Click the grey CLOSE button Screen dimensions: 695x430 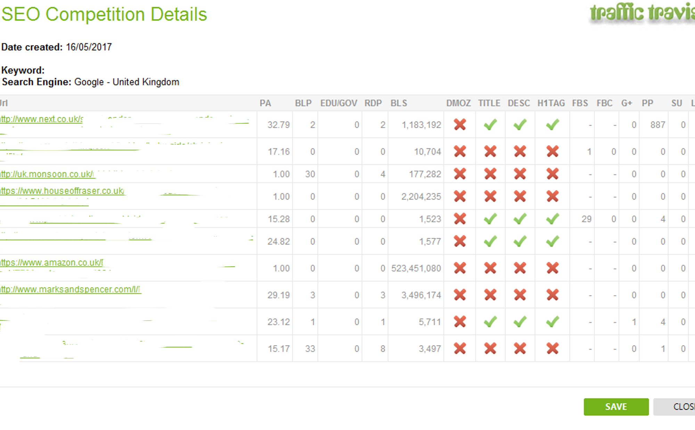pyautogui.click(x=674, y=407)
